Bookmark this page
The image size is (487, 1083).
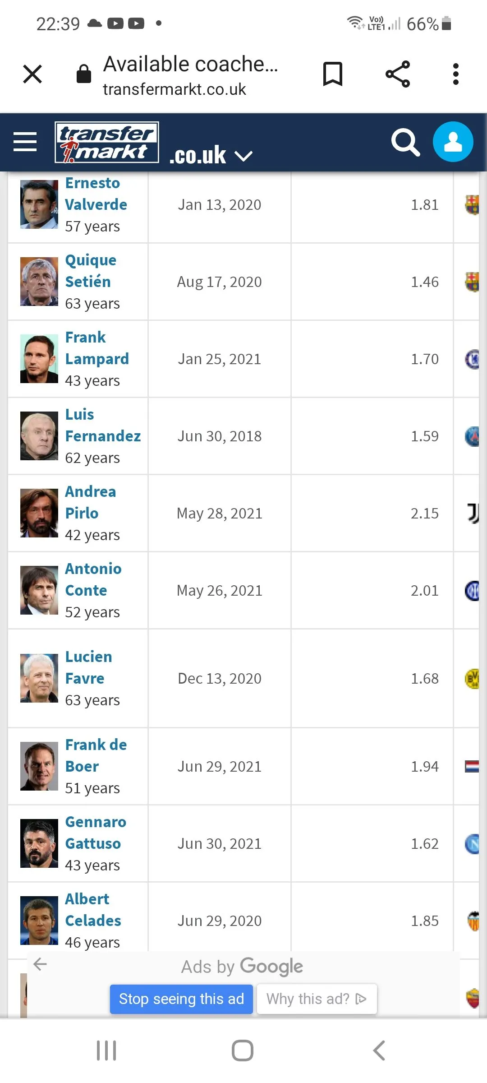click(333, 74)
